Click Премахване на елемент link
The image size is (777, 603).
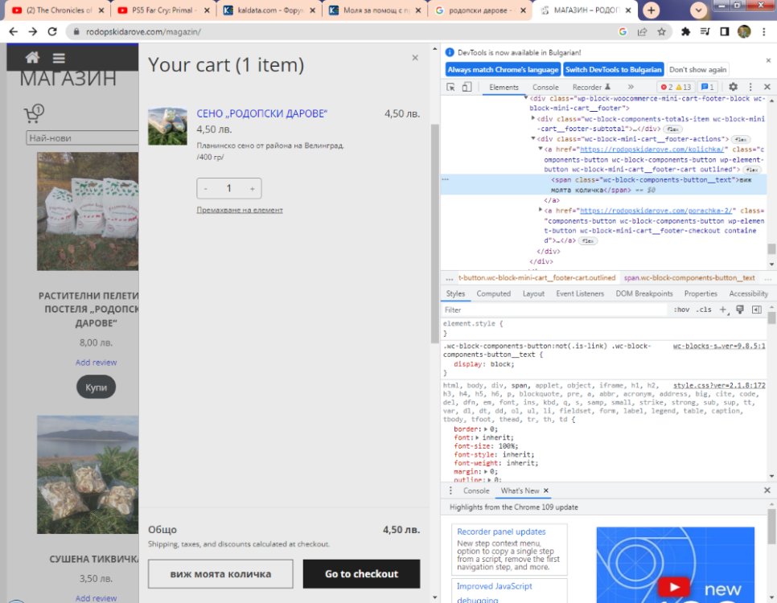(x=240, y=210)
